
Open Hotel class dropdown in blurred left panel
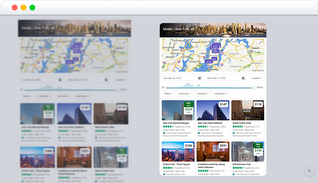pos(44,96)
